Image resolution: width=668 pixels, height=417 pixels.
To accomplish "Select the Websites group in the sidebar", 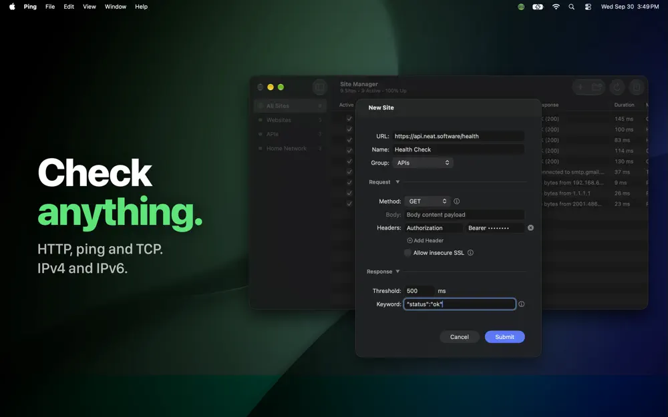I will point(290,120).
